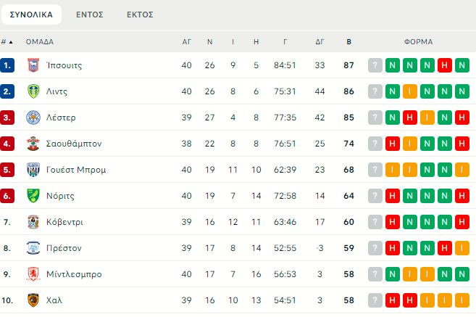This screenshot has width=476, height=317.
Task: Click the Ipswich team crest icon
Action: pyautogui.click(x=33, y=65)
